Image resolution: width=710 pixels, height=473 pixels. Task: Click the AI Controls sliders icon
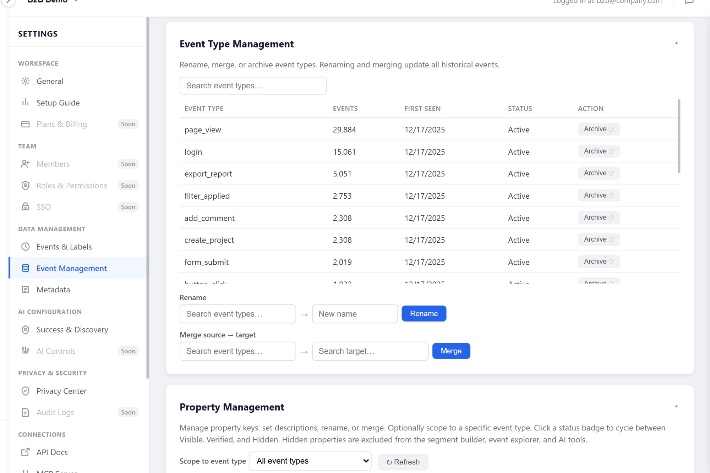tap(25, 351)
